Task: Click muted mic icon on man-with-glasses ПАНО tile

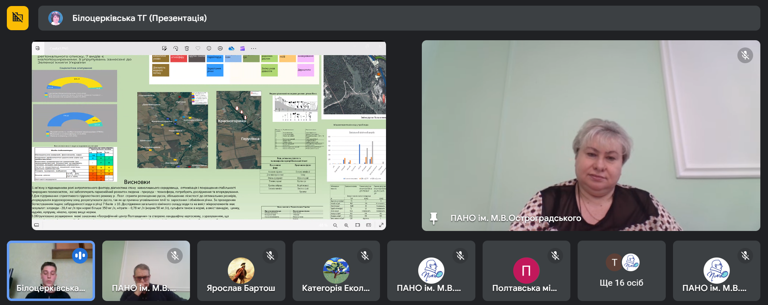Action: (x=175, y=256)
